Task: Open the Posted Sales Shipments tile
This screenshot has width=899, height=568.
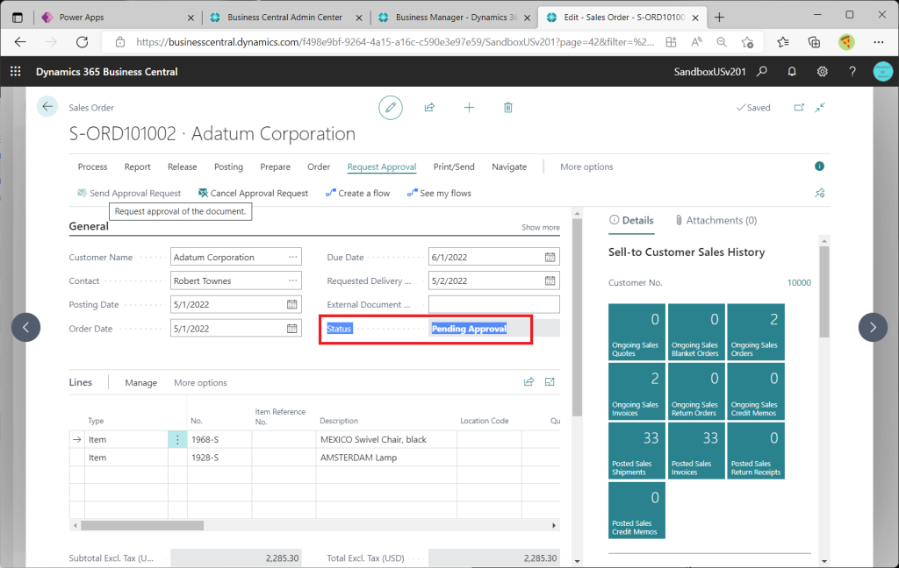Action: [x=637, y=451]
